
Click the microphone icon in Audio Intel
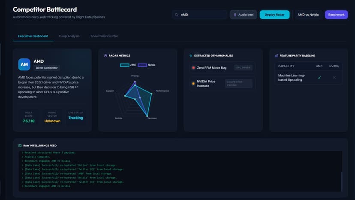tap(235, 15)
